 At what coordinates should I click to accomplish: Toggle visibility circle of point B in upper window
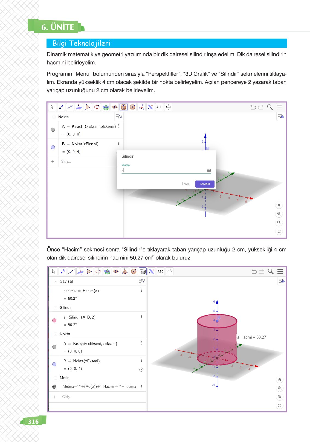(x=53, y=147)
